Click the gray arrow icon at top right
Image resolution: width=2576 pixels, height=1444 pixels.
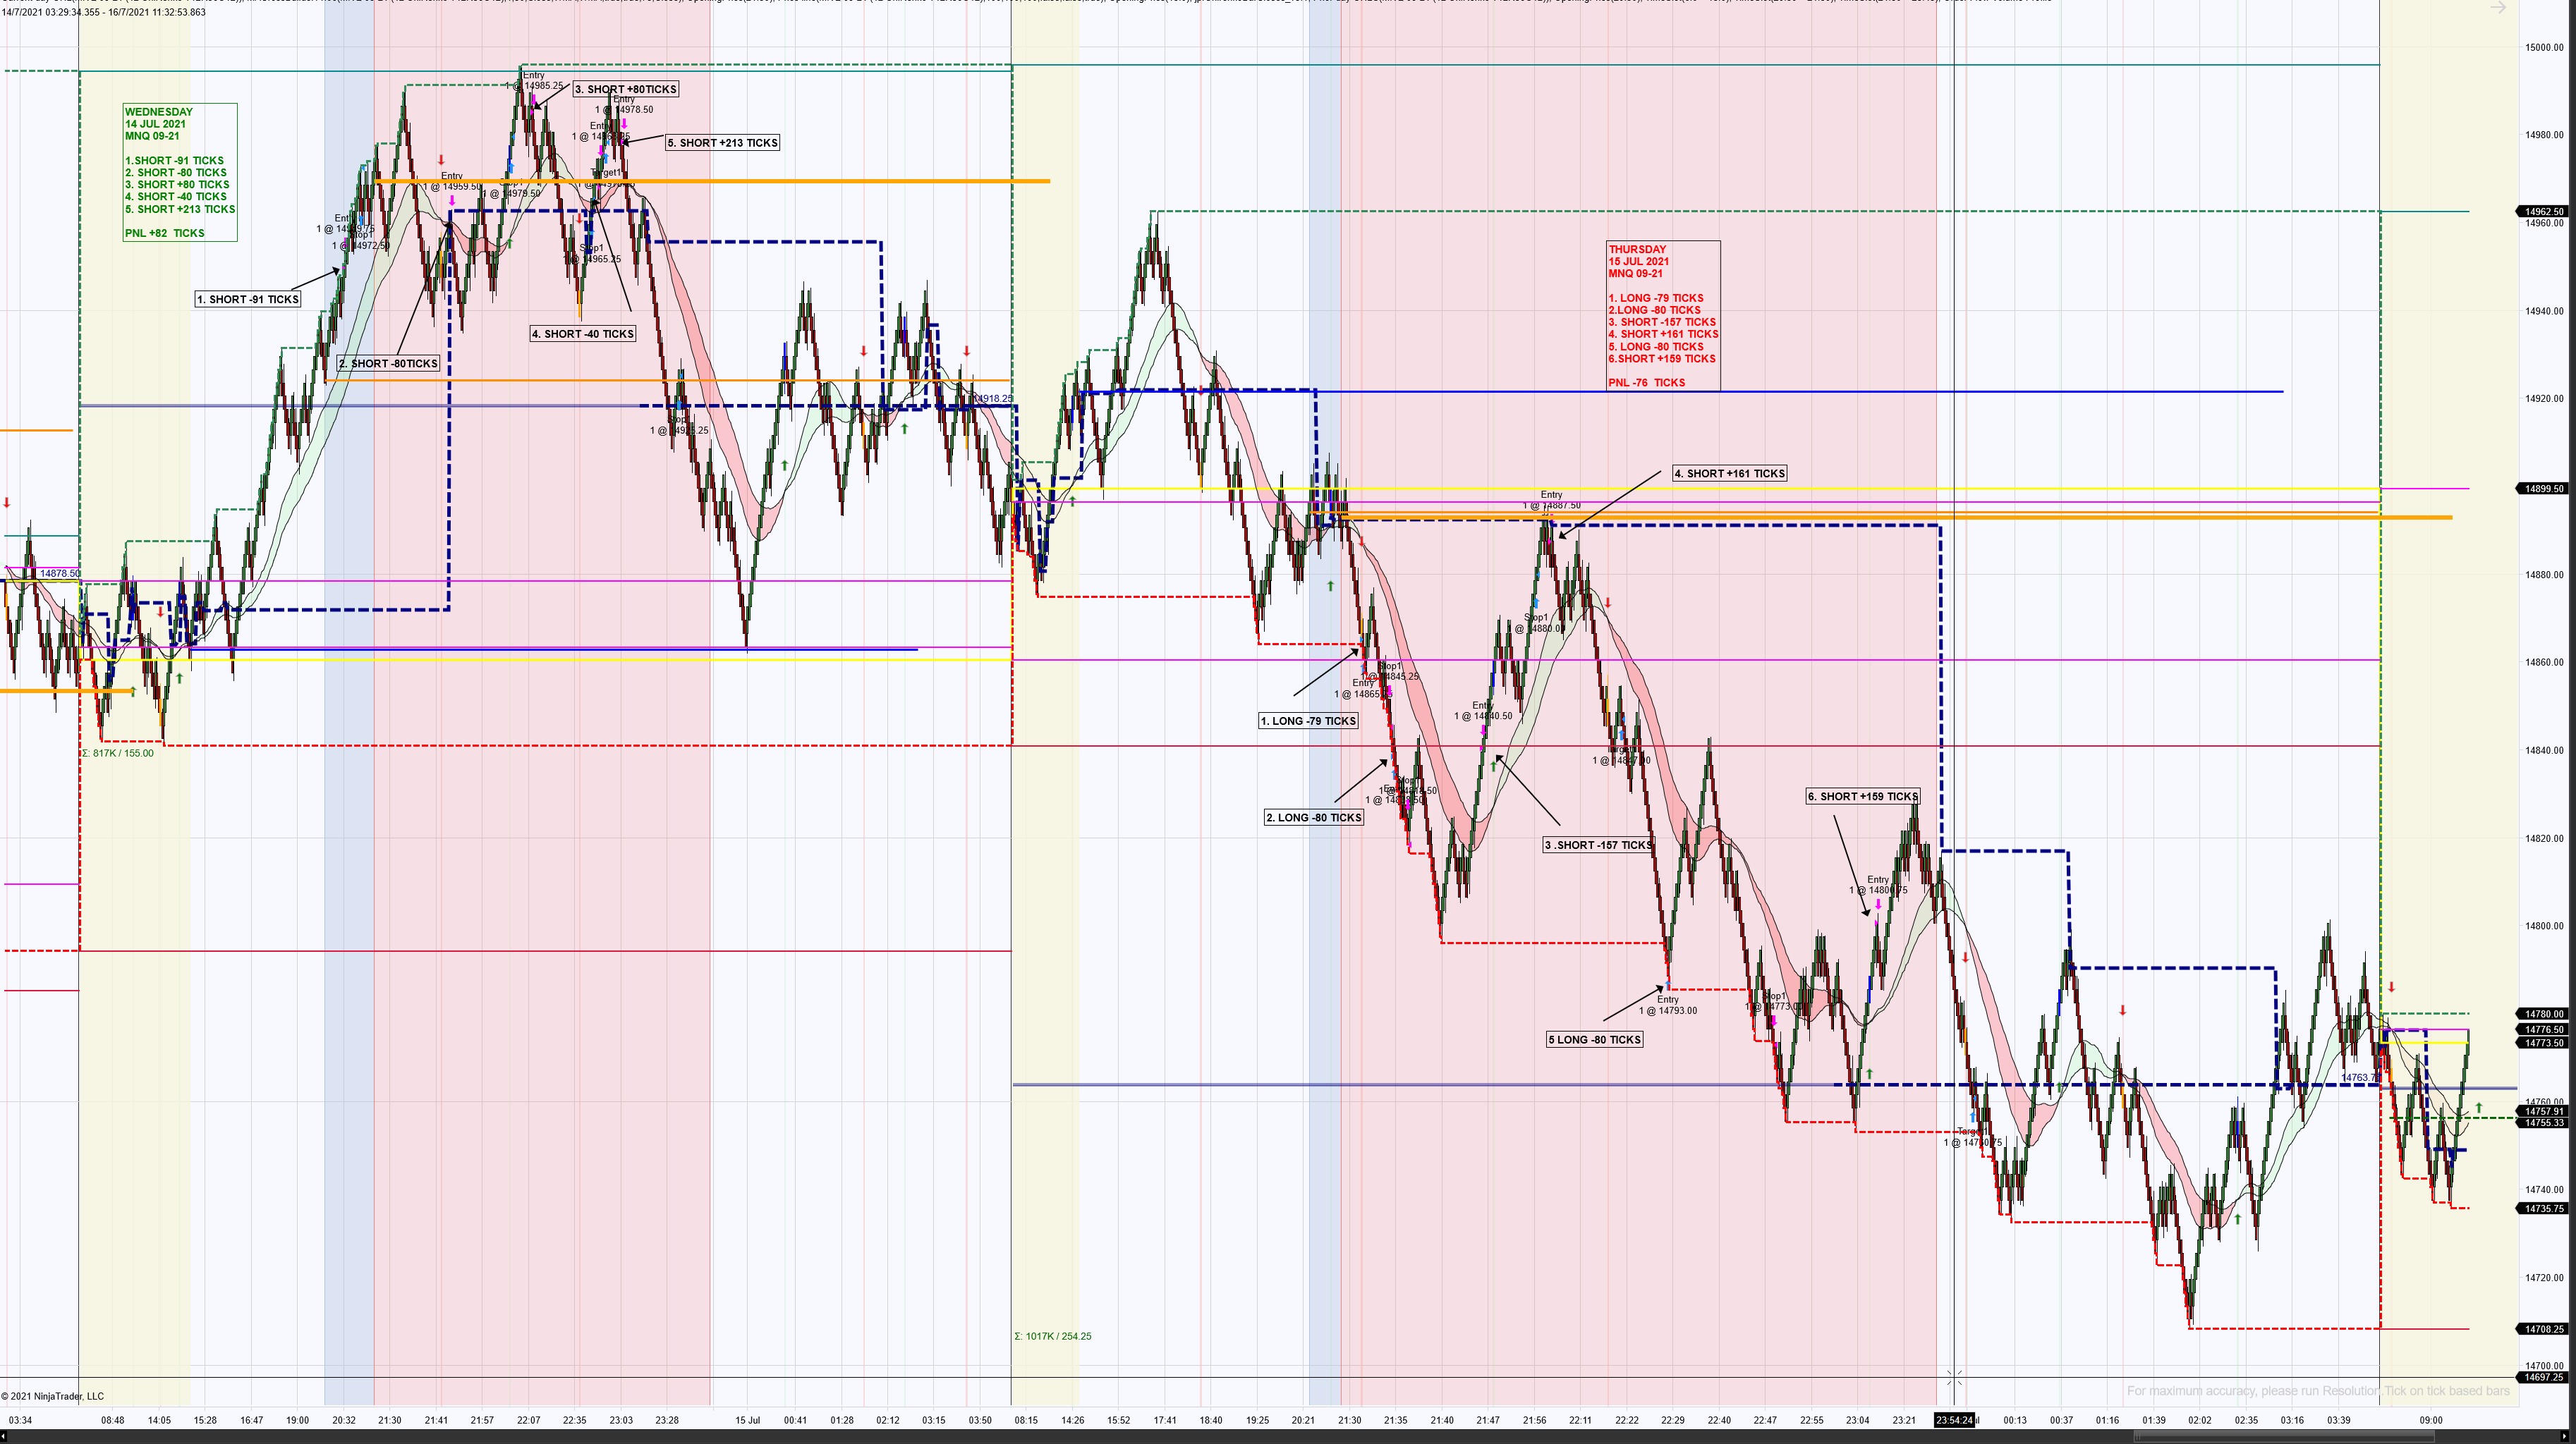point(2498,7)
